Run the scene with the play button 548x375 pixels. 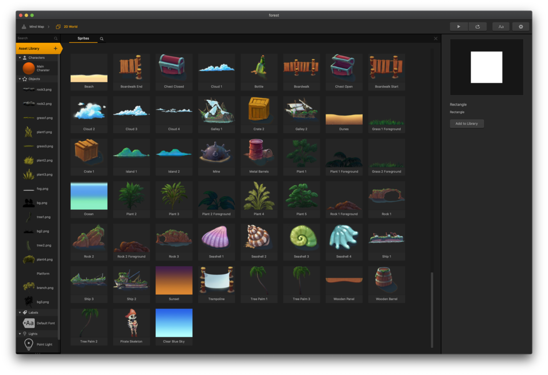(x=459, y=26)
